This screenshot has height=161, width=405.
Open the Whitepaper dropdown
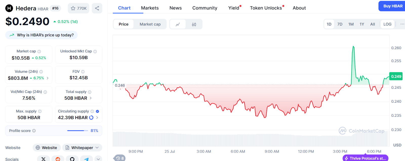pos(82,148)
